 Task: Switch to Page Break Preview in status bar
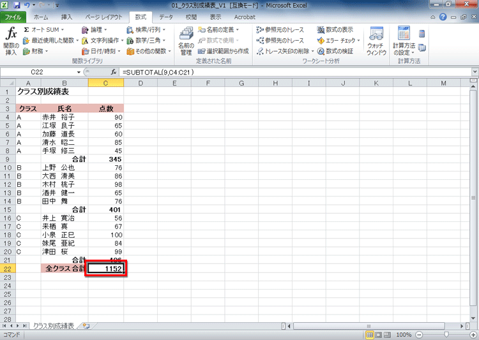(388, 335)
